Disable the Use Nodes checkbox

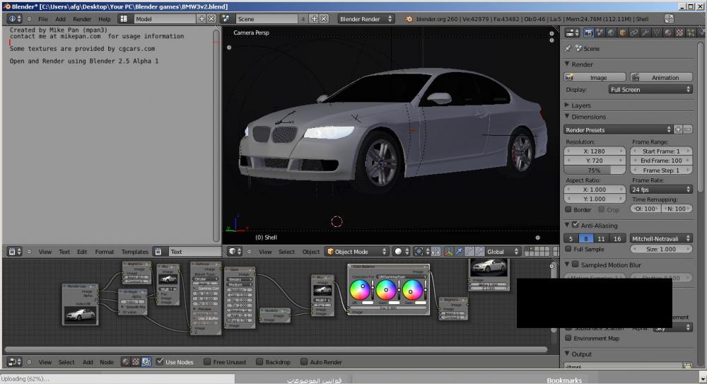point(160,362)
